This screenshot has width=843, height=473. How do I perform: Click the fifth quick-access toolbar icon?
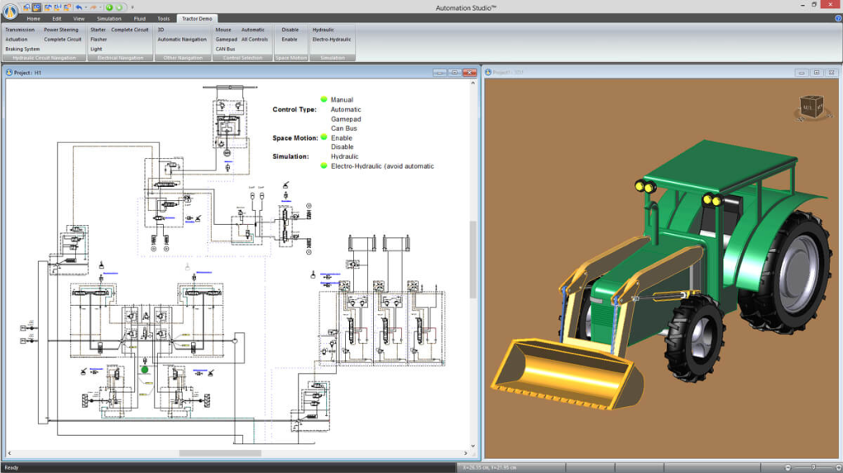68,7
